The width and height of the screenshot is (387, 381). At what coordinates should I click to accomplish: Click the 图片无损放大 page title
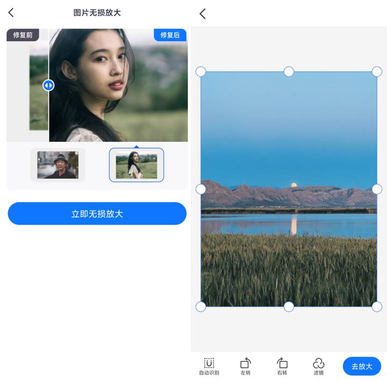[x=97, y=12]
